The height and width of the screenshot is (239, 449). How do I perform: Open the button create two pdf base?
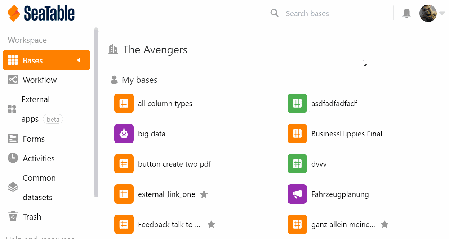[x=174, y=164]
